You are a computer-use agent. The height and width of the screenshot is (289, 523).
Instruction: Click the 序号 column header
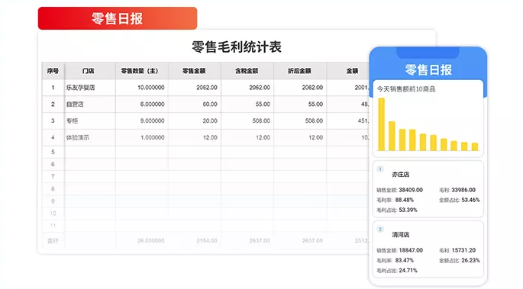click(53, 71)
